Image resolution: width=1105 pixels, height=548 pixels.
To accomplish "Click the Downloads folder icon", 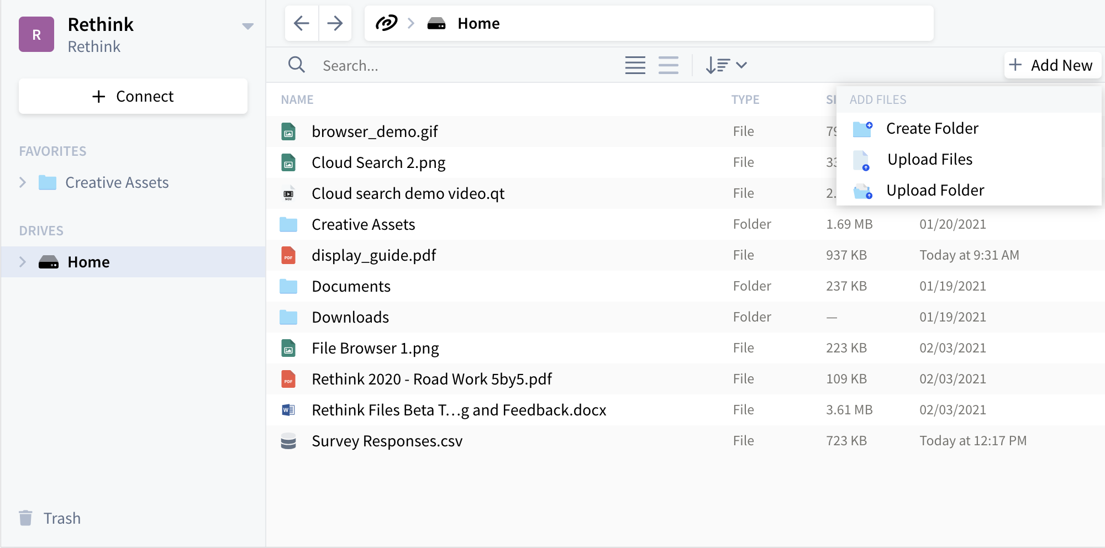I will [x=288, y=317].
